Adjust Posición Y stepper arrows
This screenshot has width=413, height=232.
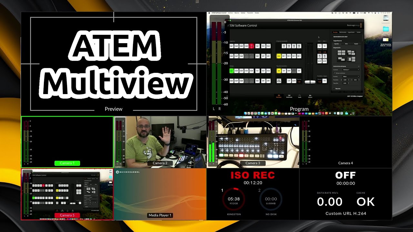pyautogui.click(x=359, y=80)
